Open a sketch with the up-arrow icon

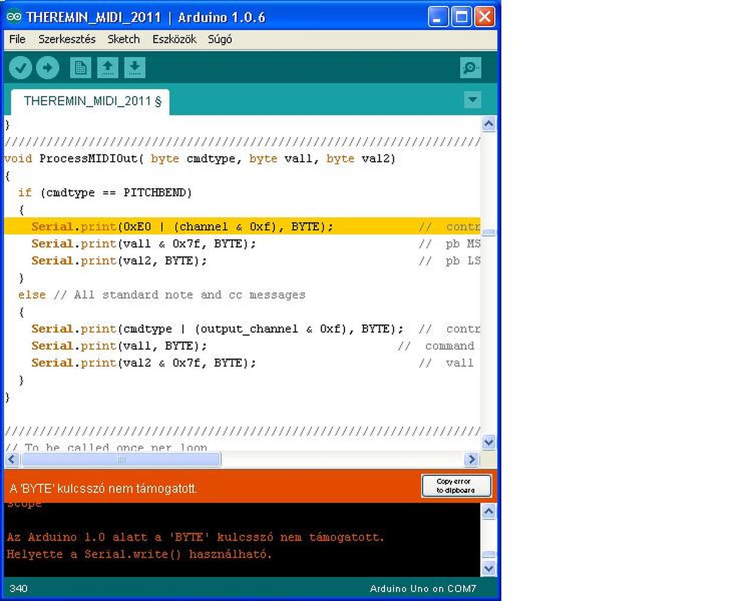pyautogui.click(x=107, y=68)
